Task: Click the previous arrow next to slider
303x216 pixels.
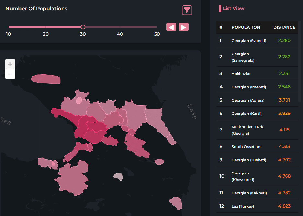Action: 171,27
